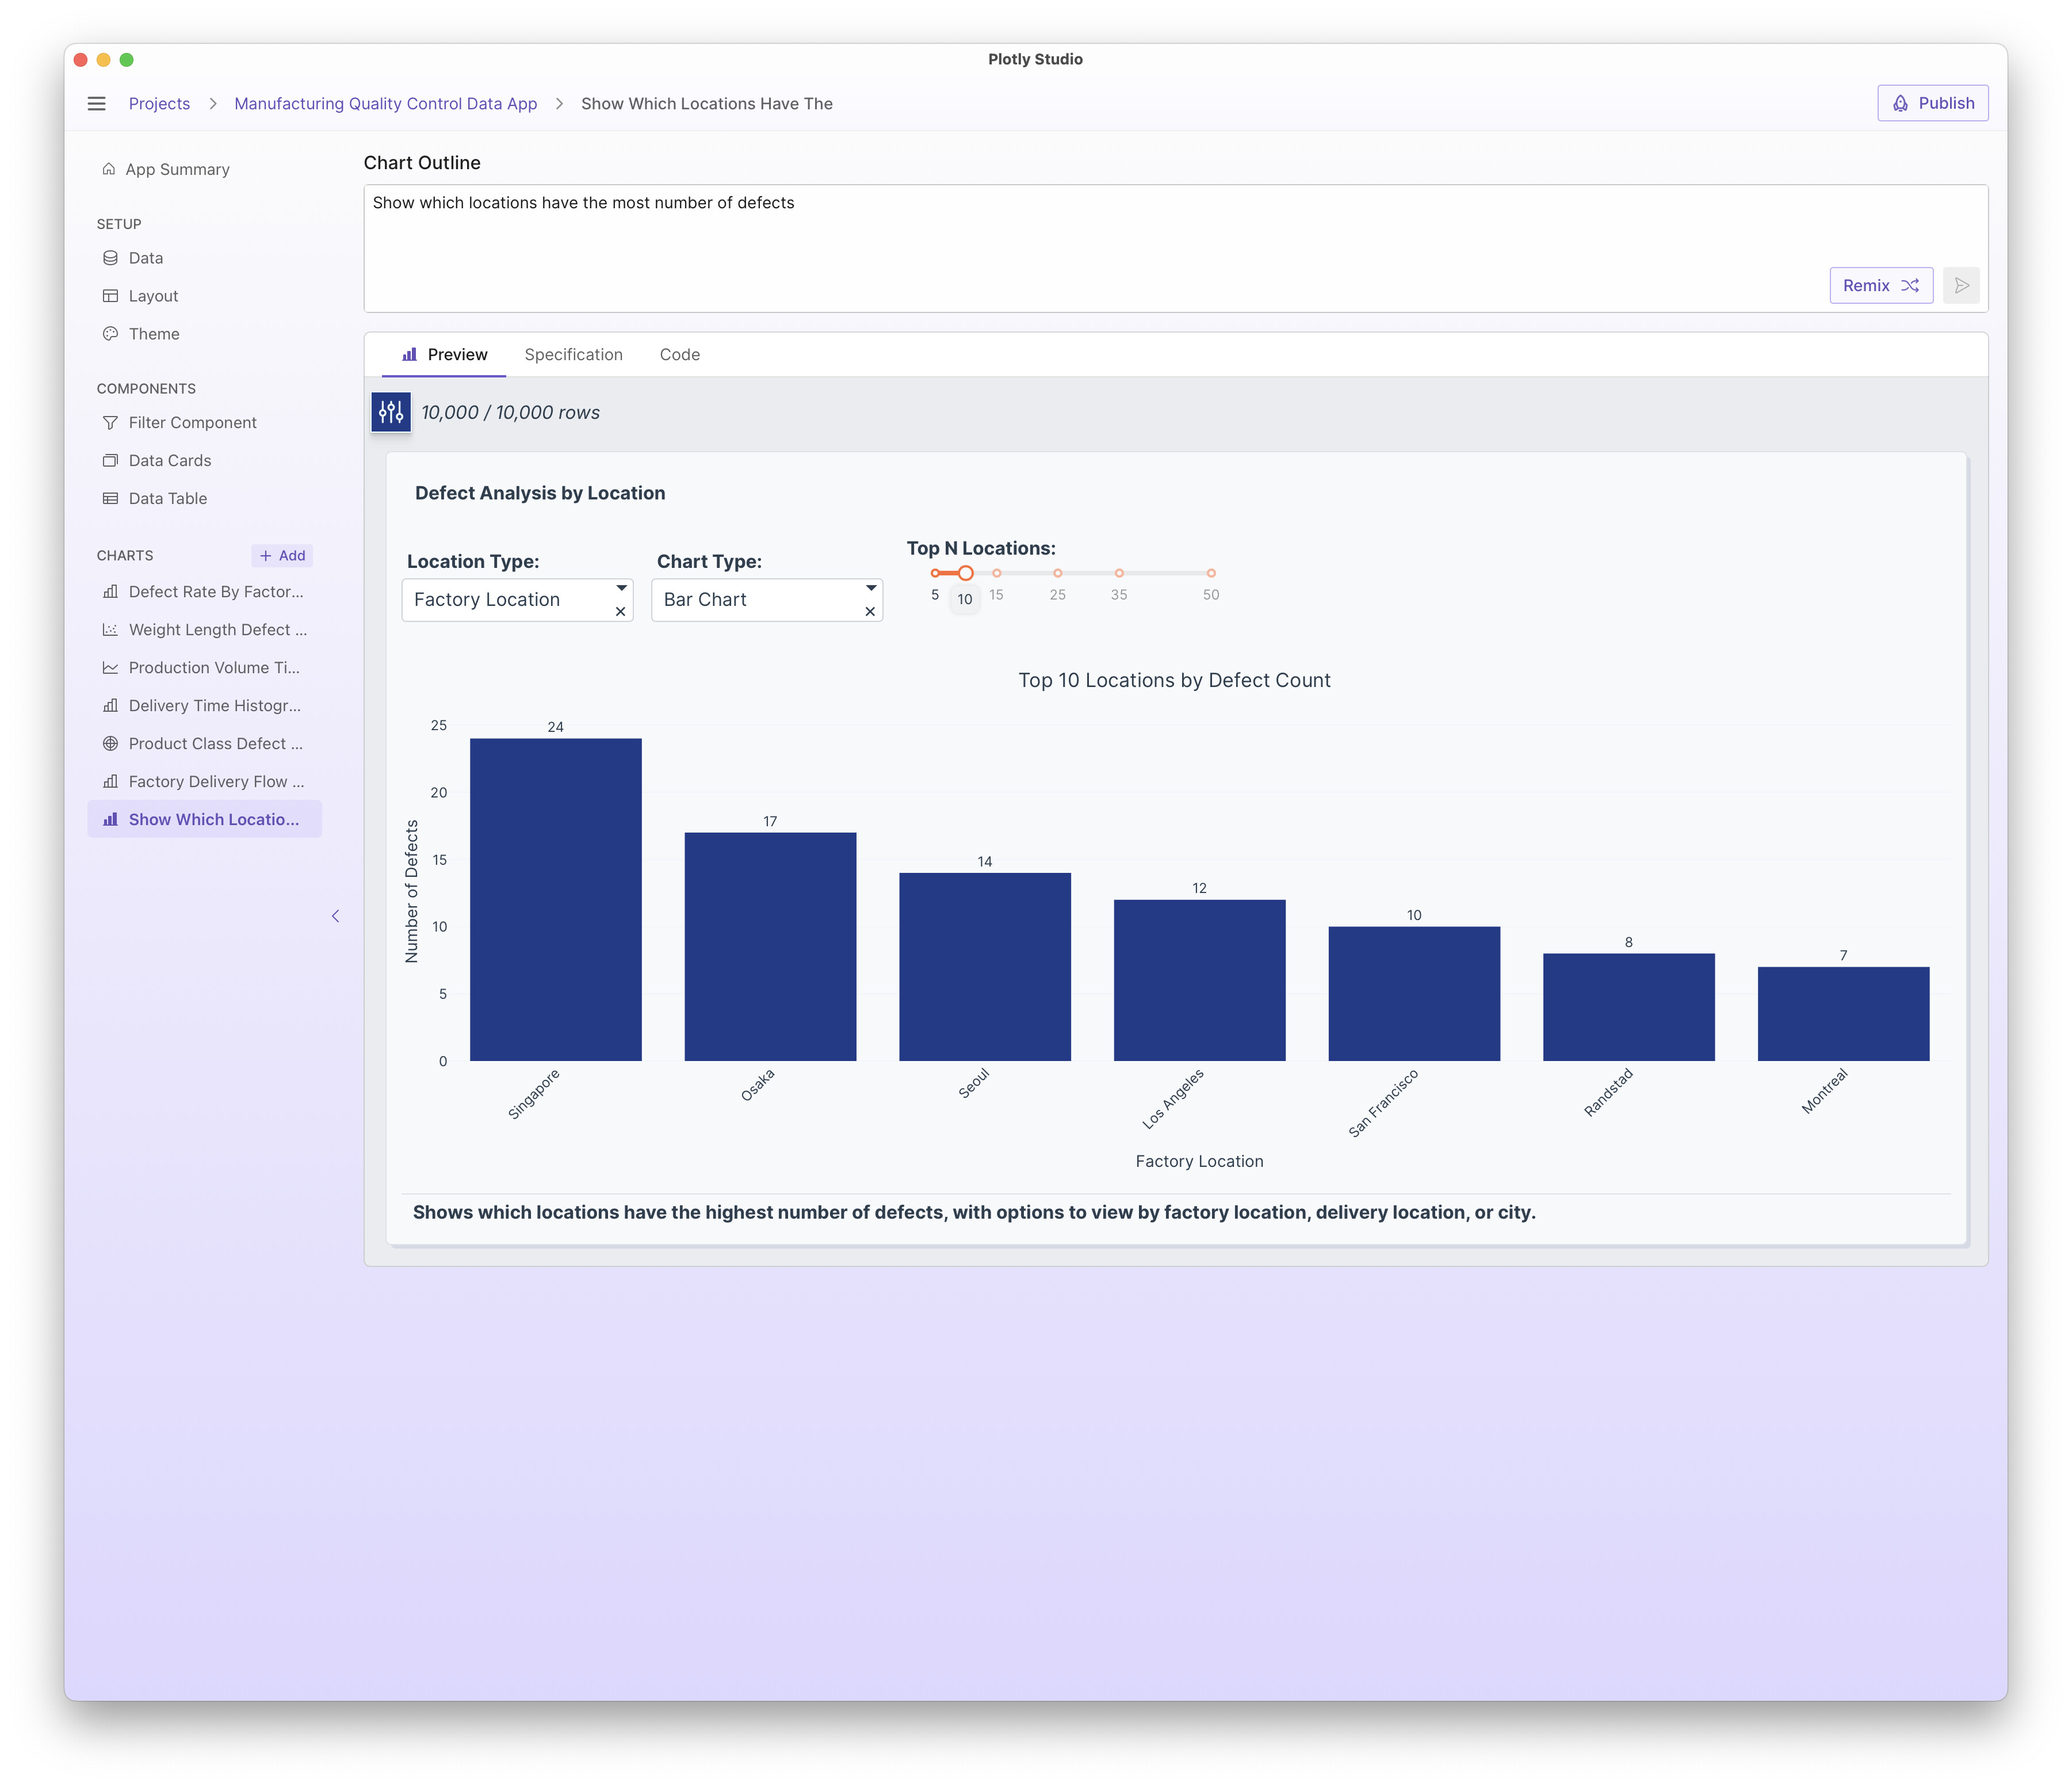Viewport: 2072px width, 1786px height.
Task: Click the Remix button
Action: point(1880,286)
